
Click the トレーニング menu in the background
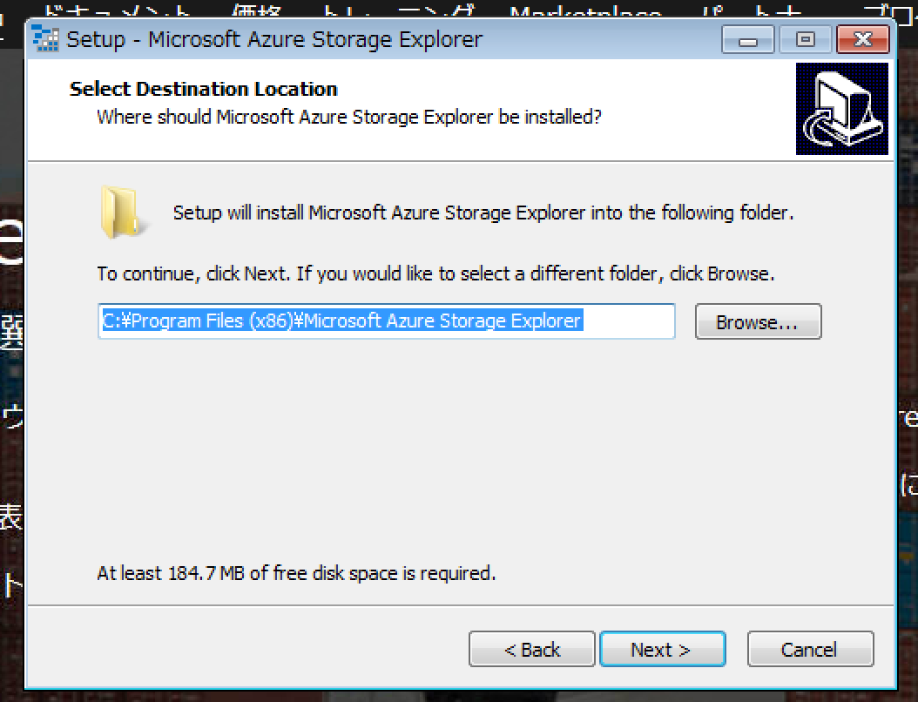[396, 10]
